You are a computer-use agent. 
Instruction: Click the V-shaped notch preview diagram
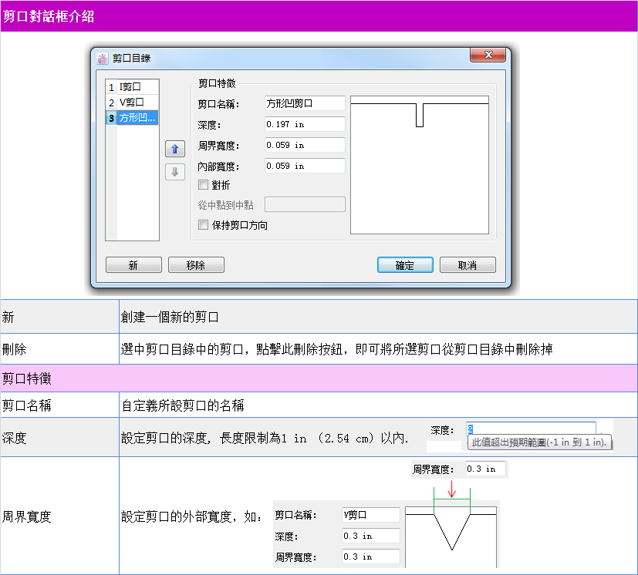click(451, 537)
